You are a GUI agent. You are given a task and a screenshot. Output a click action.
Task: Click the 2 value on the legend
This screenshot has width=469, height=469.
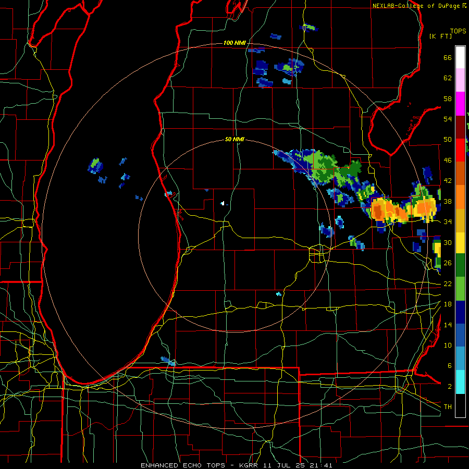449,387
